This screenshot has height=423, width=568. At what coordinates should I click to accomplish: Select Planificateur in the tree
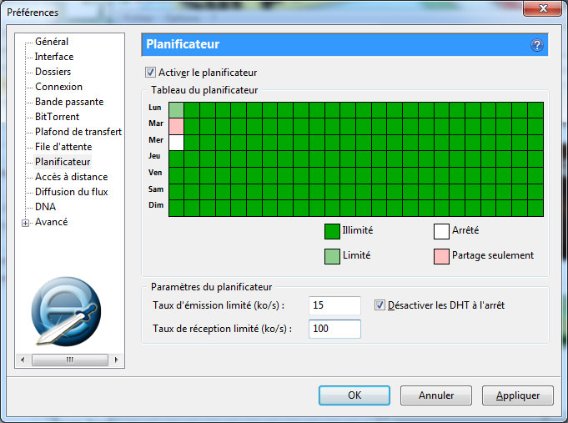point(63,162)
